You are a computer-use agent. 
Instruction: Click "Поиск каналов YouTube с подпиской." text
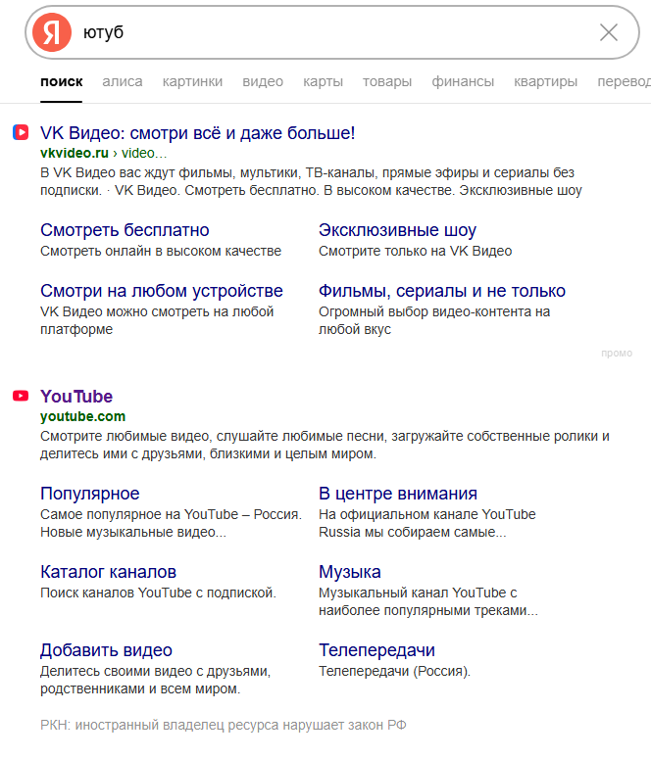[158, 593]
